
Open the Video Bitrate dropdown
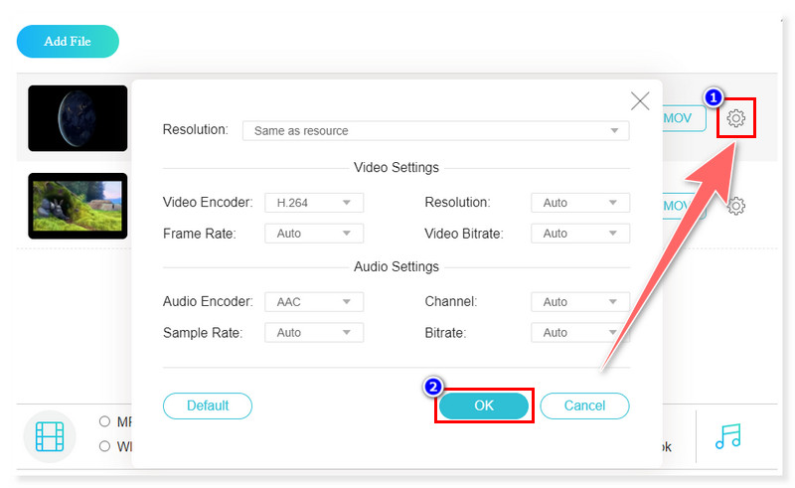[580, 234]
